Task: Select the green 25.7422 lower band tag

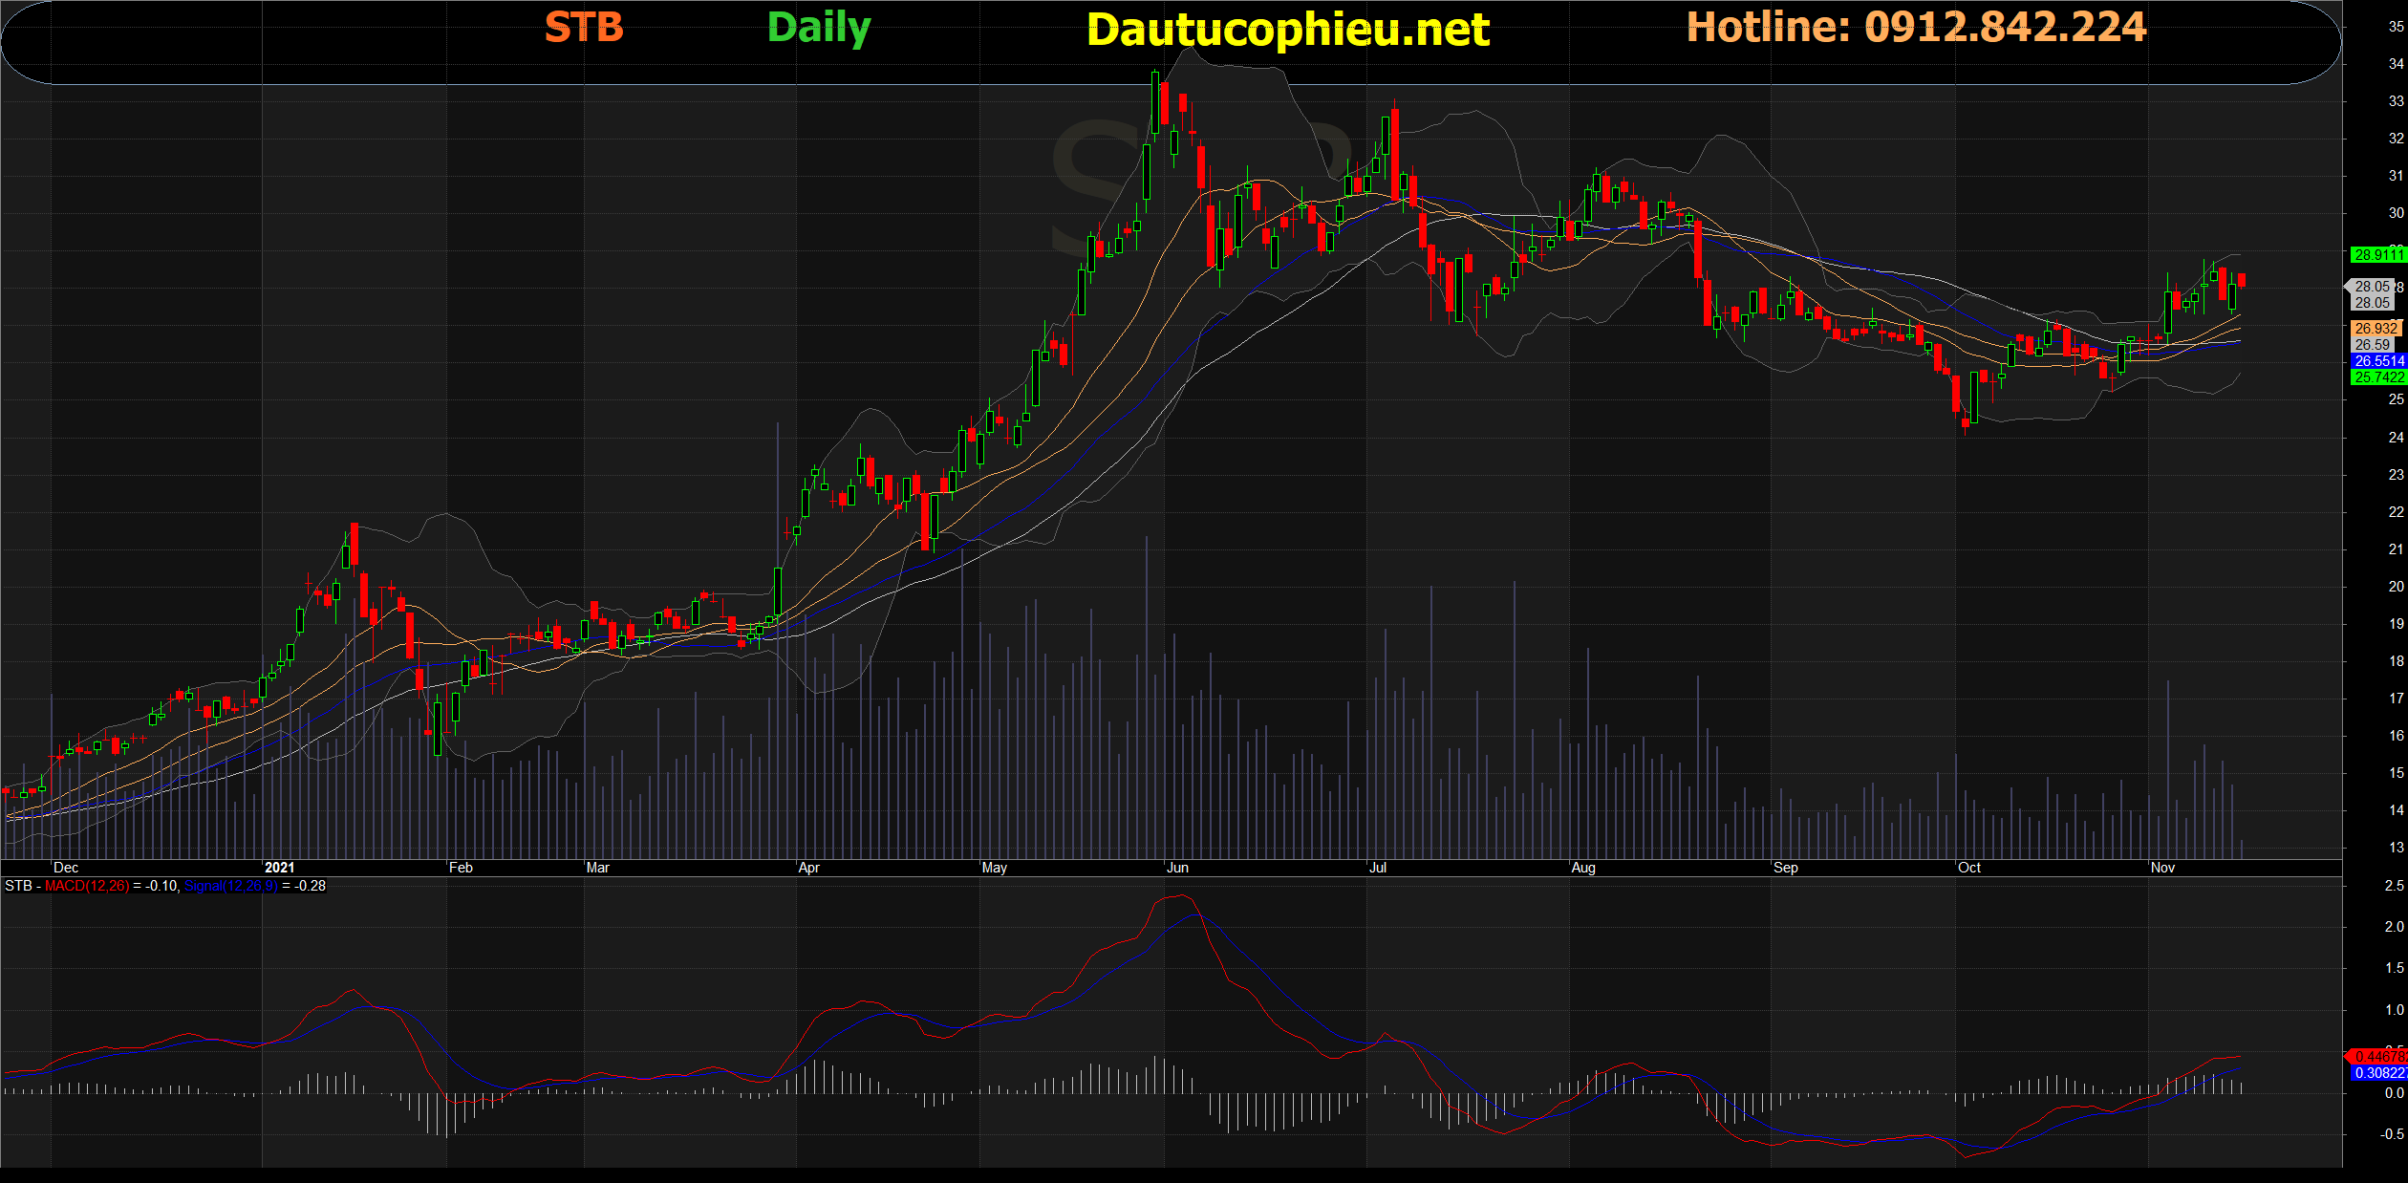Action: tap(2378, 377)
